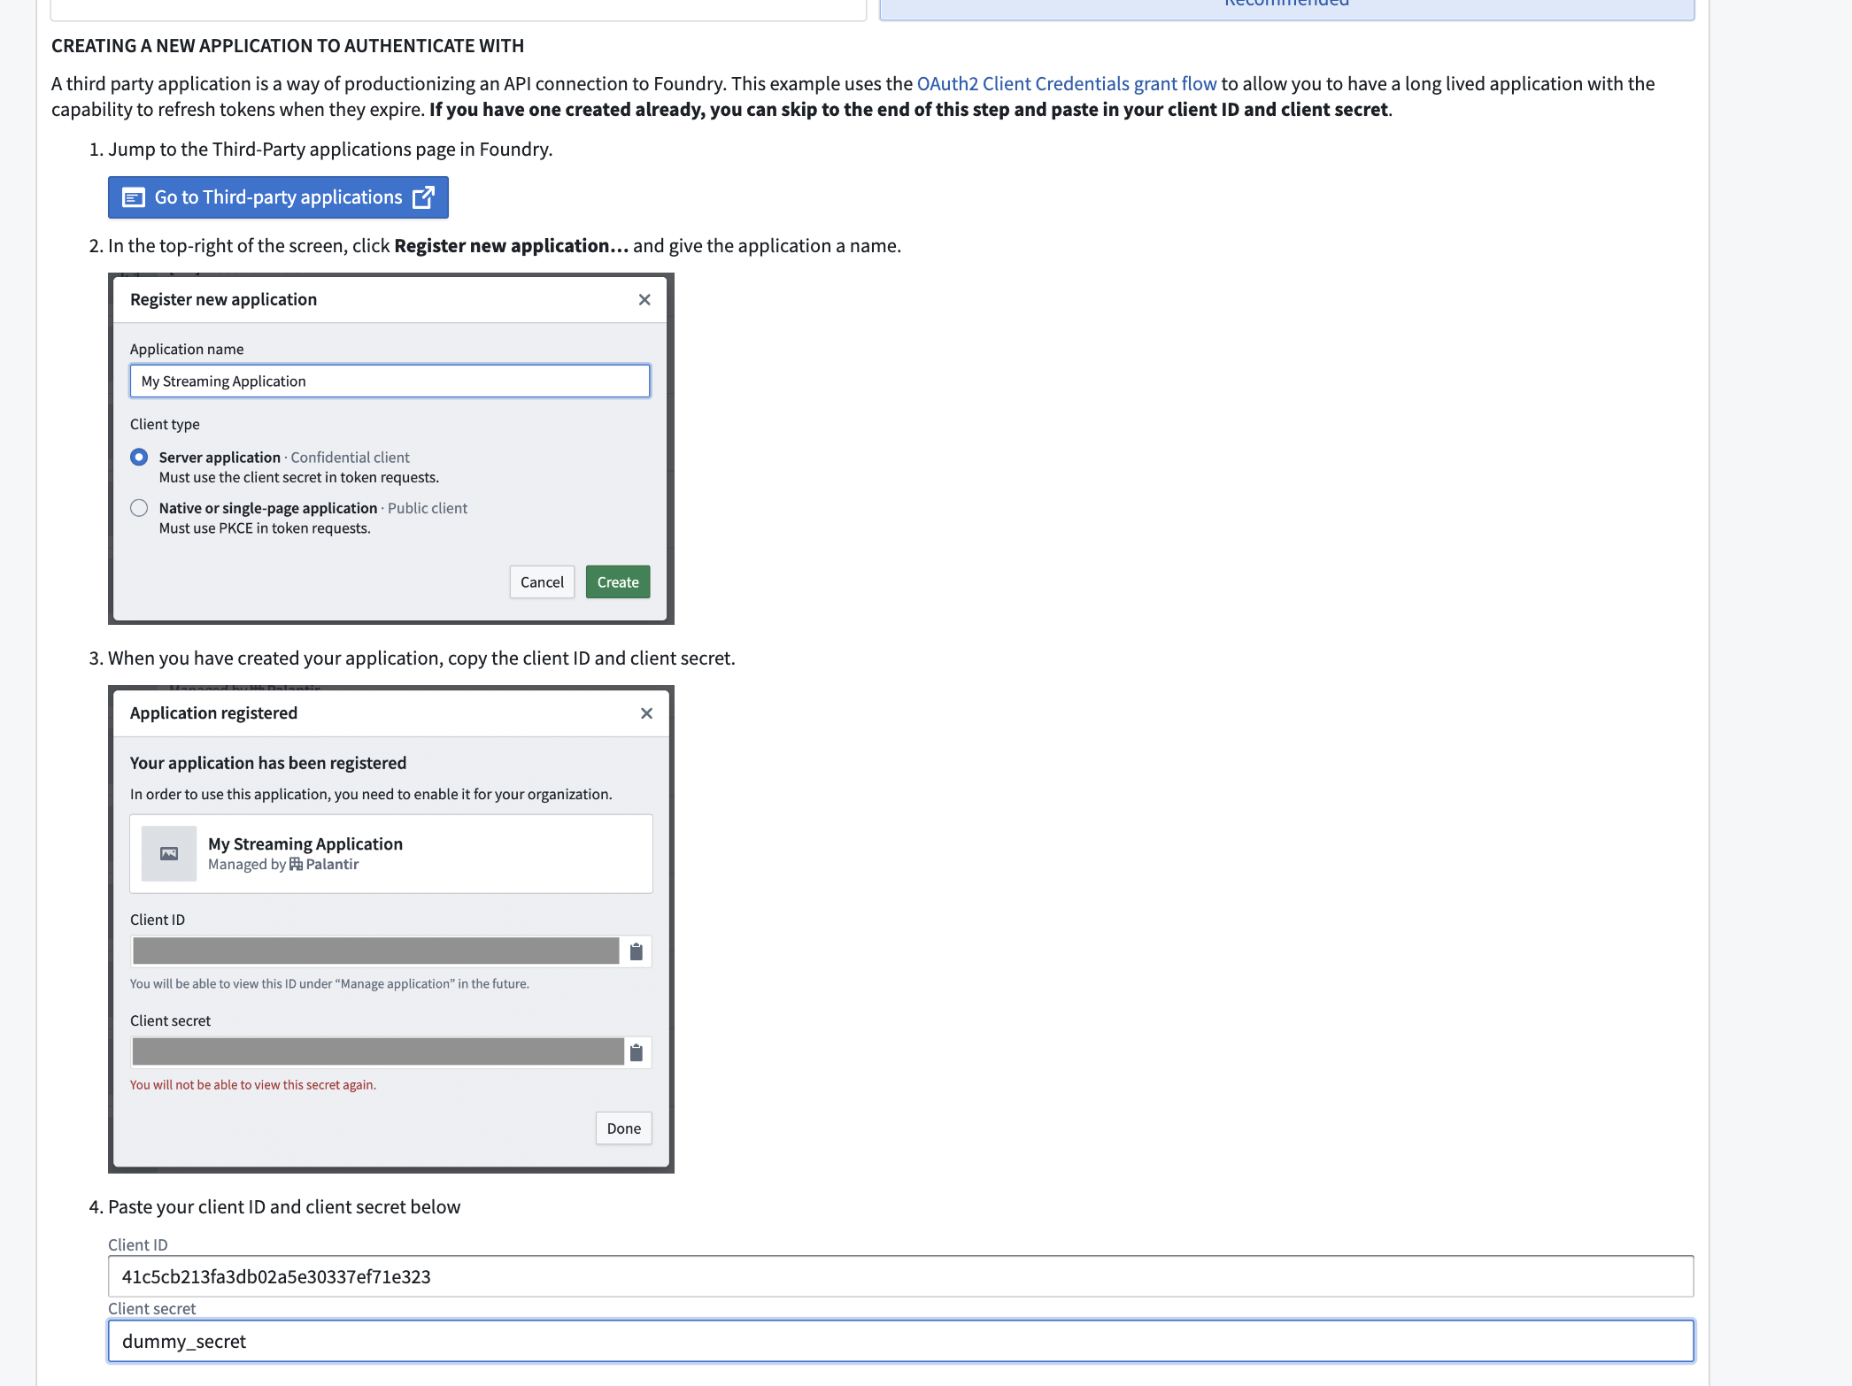
Task: Dismiss the Application registered dialog
Action: tap(645, 713)
